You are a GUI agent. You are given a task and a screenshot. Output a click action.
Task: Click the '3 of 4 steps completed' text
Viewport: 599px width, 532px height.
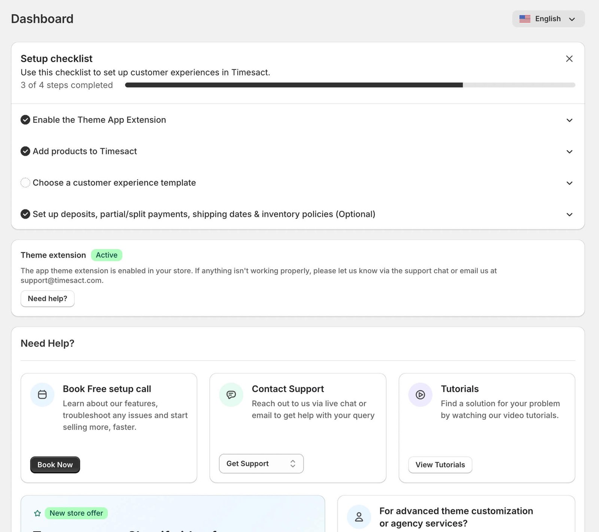(x=67, y=85)
